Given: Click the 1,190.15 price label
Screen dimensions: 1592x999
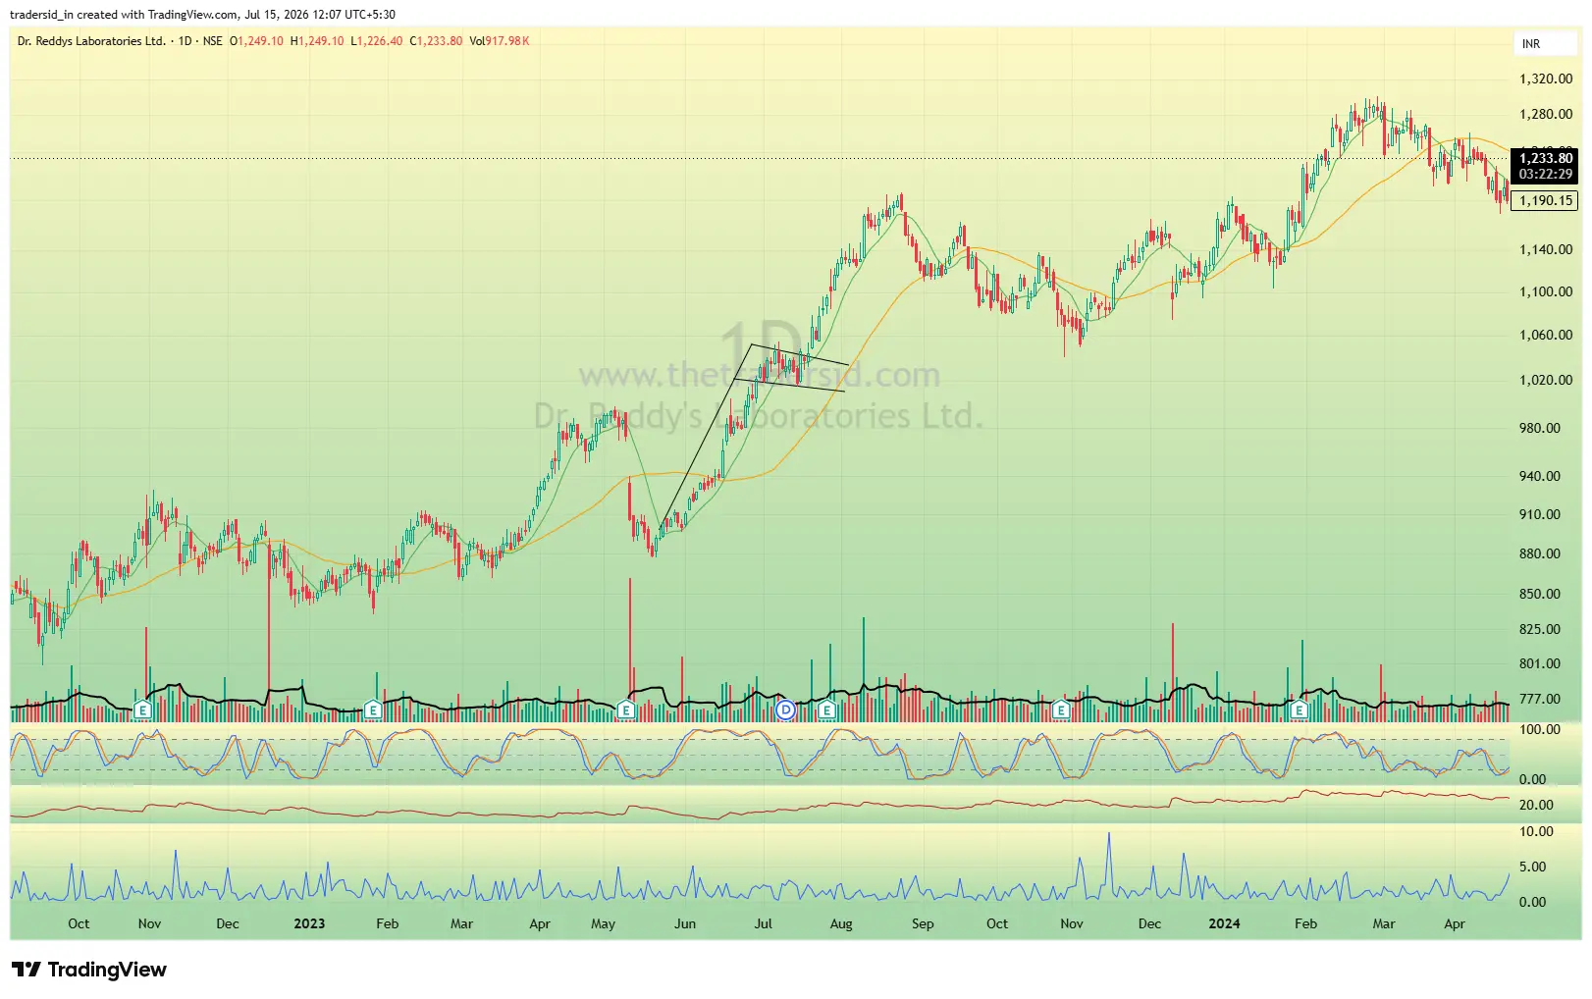Looking at the screenshot, I should pos(1545,200).
